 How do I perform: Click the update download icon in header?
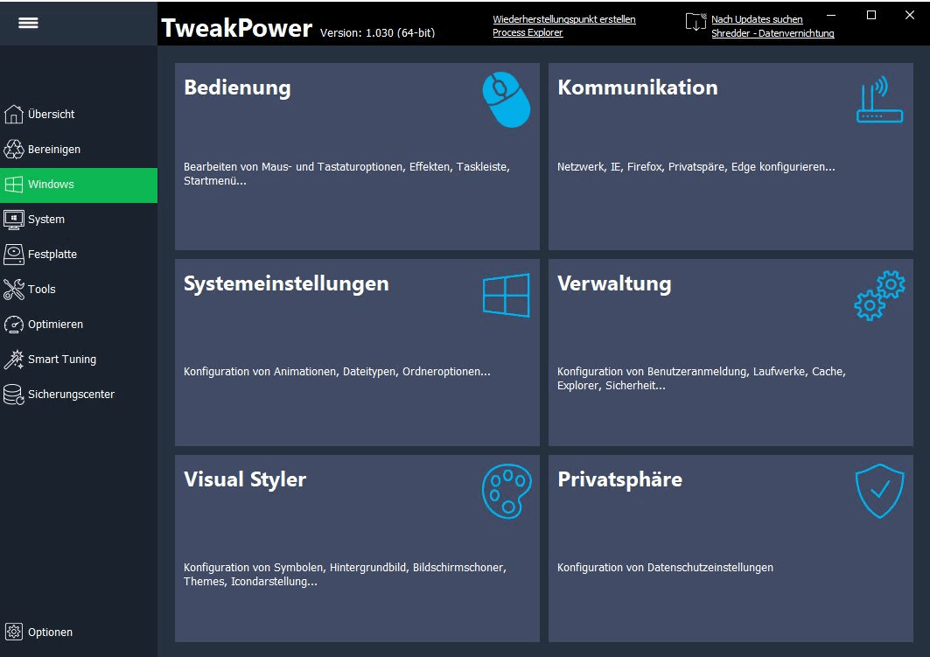tap(696, 22)
